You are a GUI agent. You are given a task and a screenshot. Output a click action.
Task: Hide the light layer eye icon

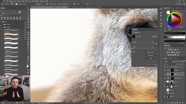tap(164, 74)
